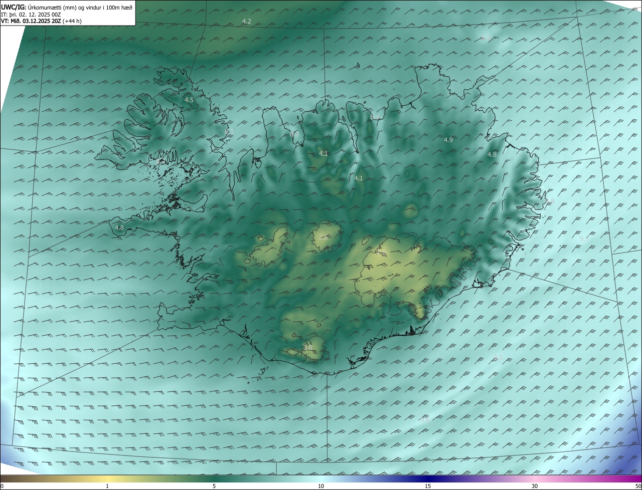This screenshot has height=490, width=642.
Task: Click the 9.7 value label off the east coast
Action: pyautogui.click(x=584, y=239)
